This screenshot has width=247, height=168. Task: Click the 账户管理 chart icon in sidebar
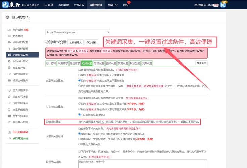point(9,30)
